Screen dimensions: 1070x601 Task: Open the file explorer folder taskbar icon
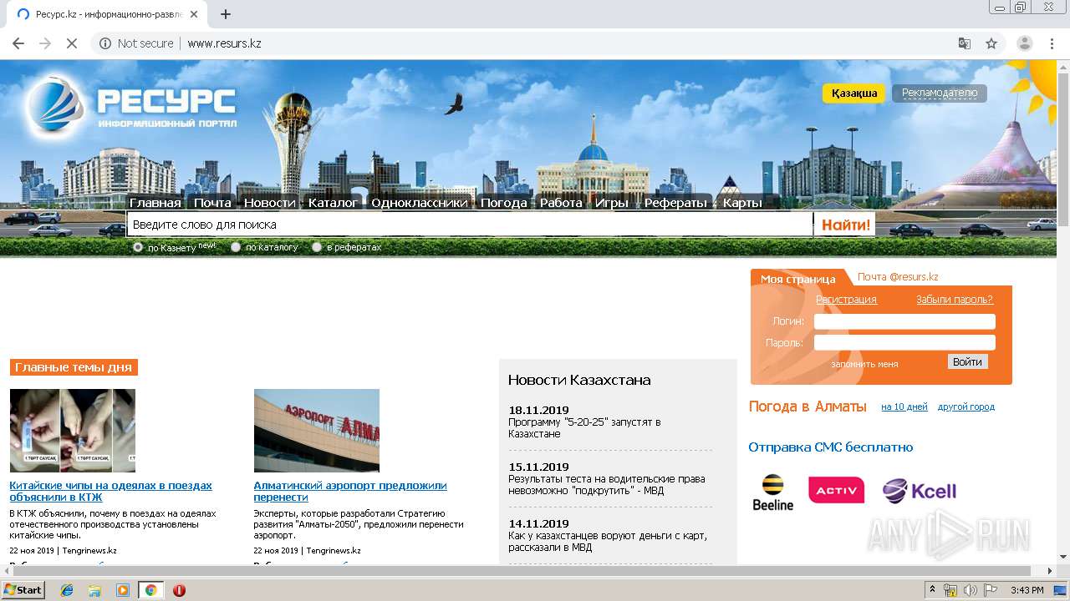94,590
